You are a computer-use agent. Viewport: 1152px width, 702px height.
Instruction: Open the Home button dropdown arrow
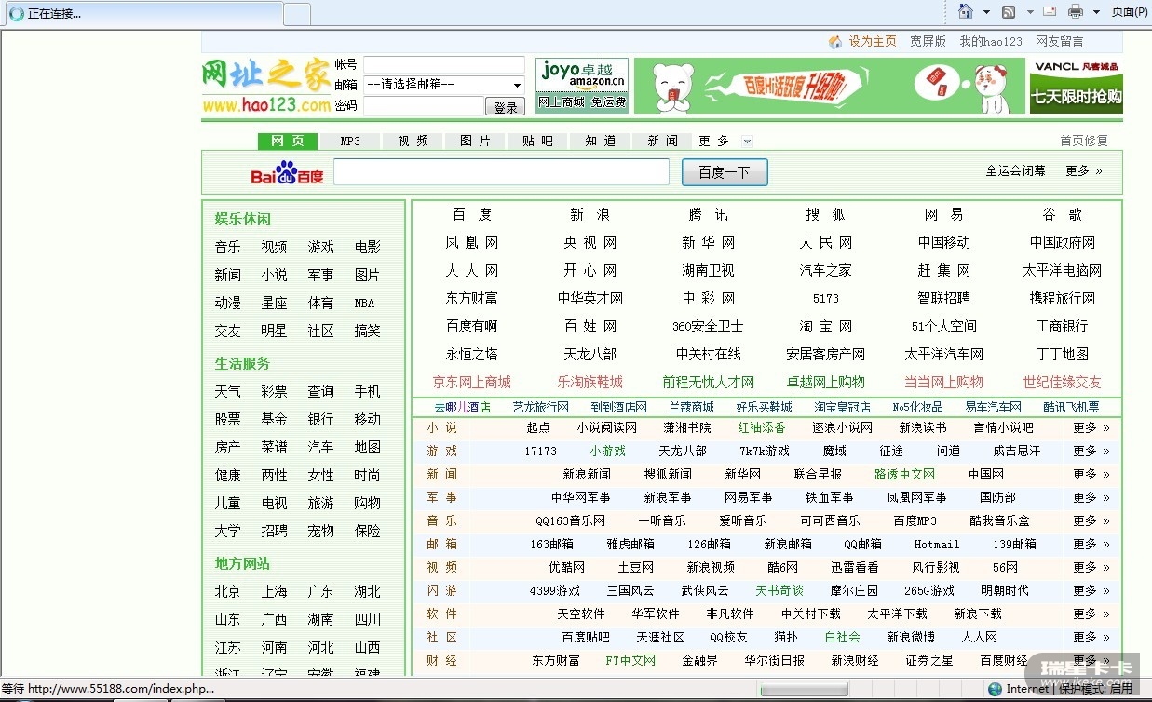coord(986,12)
